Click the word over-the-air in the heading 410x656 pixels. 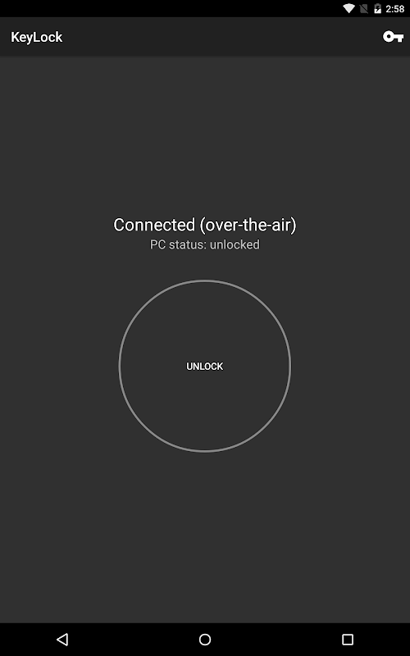tap(248, 225)
